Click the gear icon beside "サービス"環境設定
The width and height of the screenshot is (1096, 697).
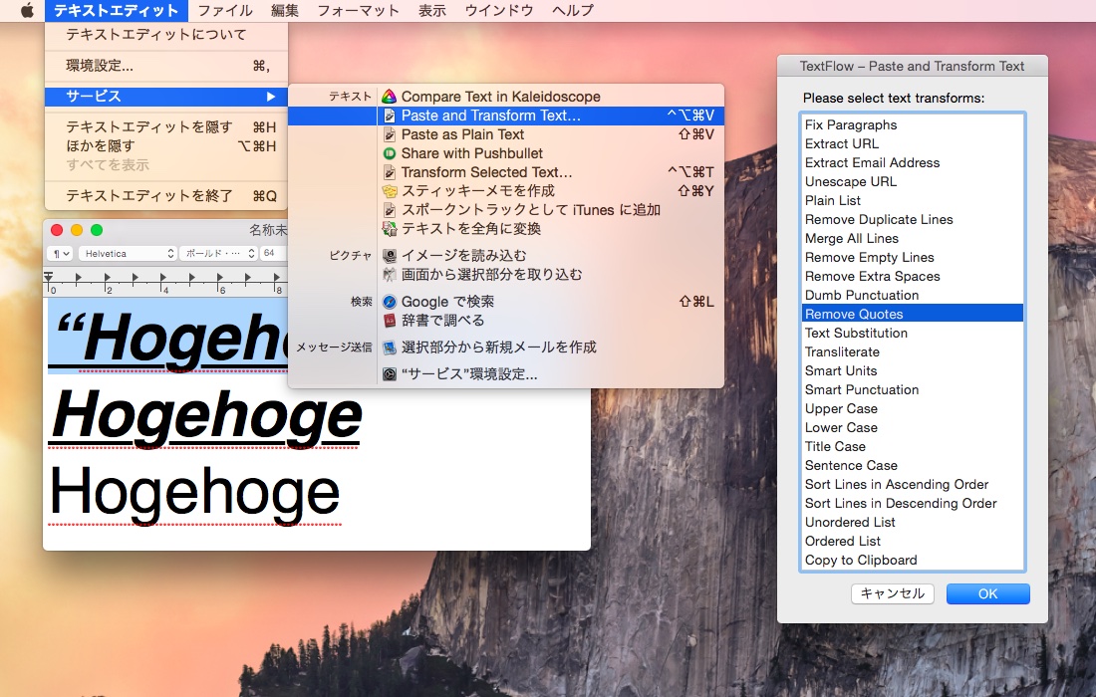click(x=390, y=374)
